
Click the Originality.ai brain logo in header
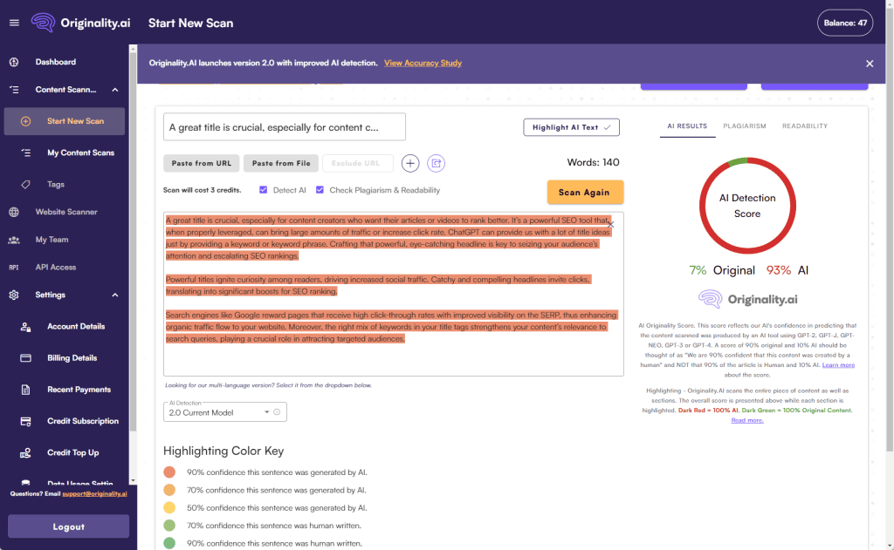[x=43, y=23]
